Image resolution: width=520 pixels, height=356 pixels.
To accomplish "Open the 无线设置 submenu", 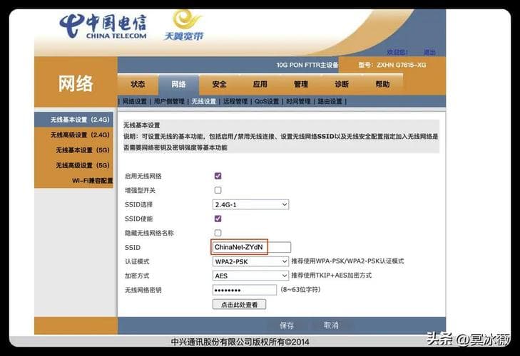I will point(203,101).
